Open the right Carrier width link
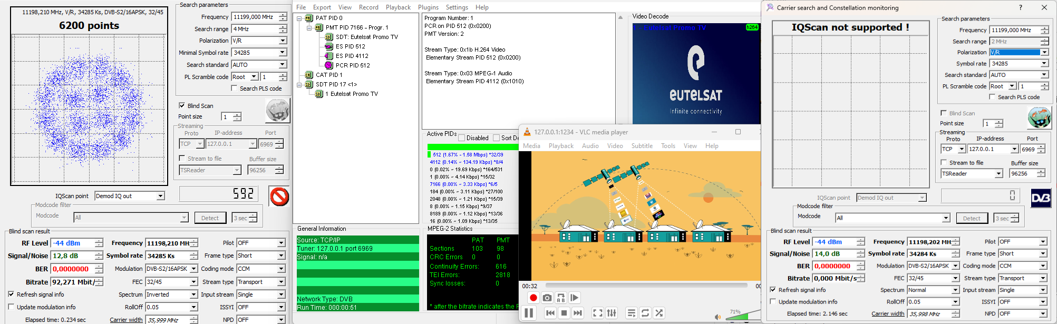This screenshot has height=324, width=1057. [x=888, y=313]
